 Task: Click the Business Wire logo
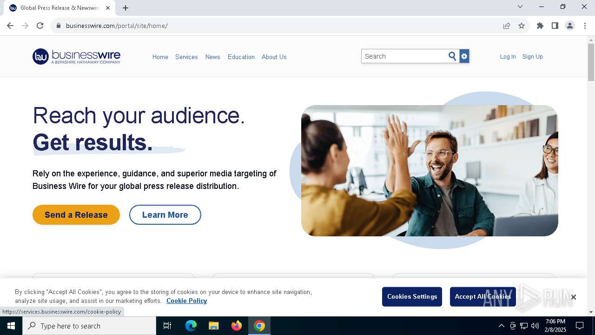point(76,56)
